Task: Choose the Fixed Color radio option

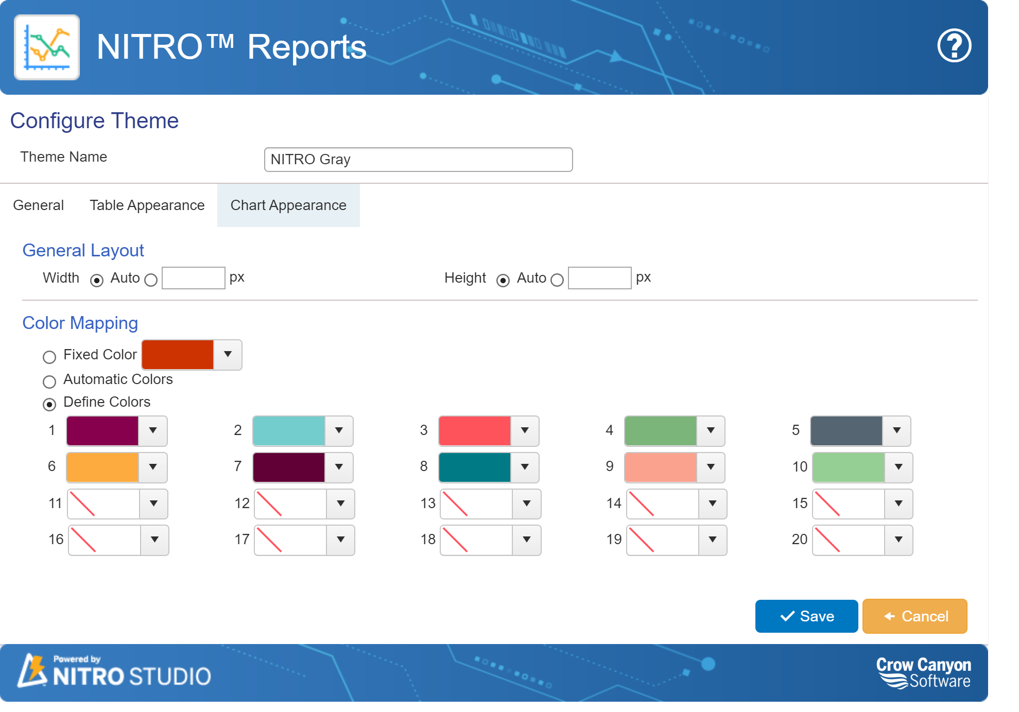Action: (49, 357)
